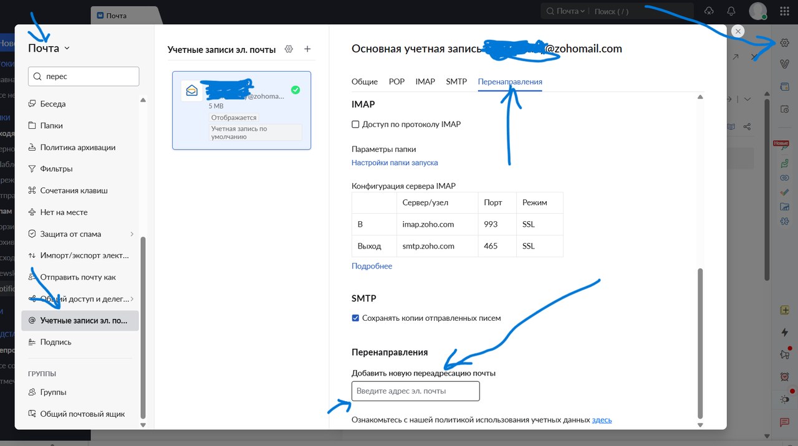Viewport: 798px width, 446px height.
Task: Switch to the POP tab
Action: click(397, 81)
